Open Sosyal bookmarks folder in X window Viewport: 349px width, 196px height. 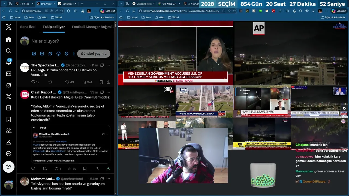[15, 17]
